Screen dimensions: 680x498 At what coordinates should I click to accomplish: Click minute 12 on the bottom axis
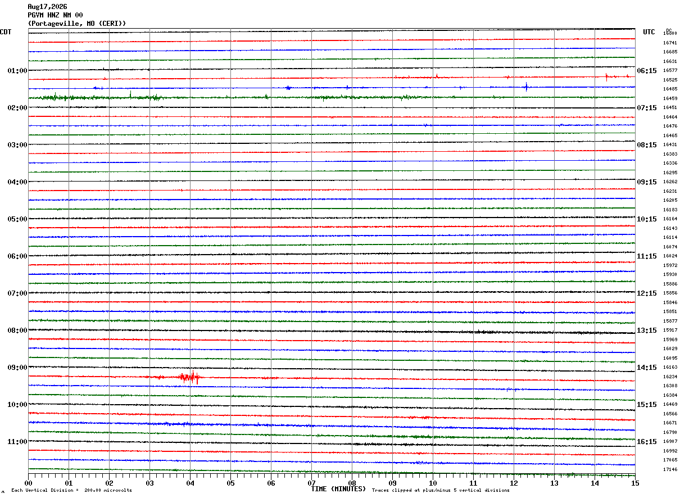pos(514,483)
